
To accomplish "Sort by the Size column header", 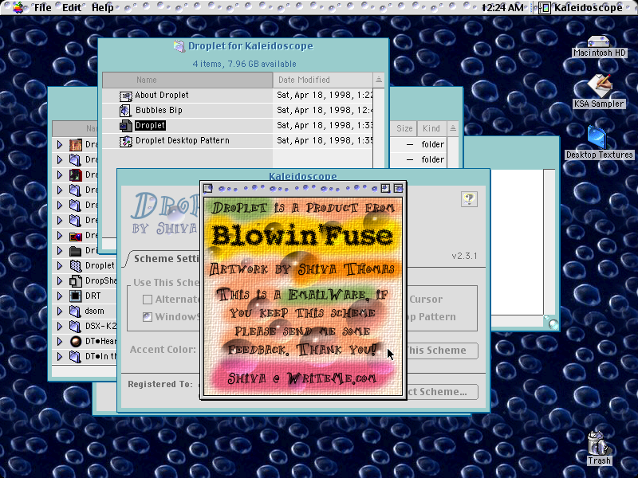I will (x=404, y=128).
